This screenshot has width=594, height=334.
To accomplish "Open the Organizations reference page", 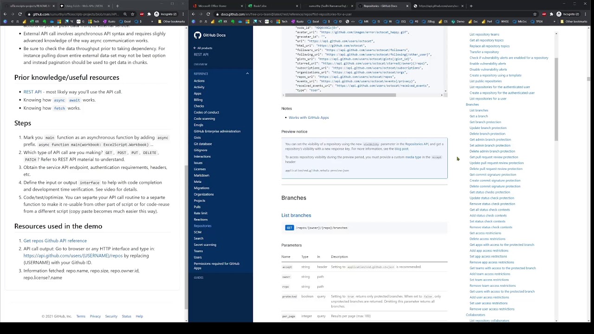I will (204, 194).
